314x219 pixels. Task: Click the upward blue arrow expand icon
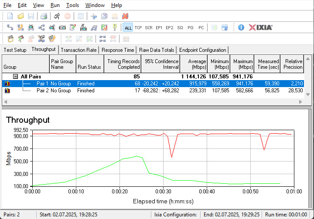point(225,27)
